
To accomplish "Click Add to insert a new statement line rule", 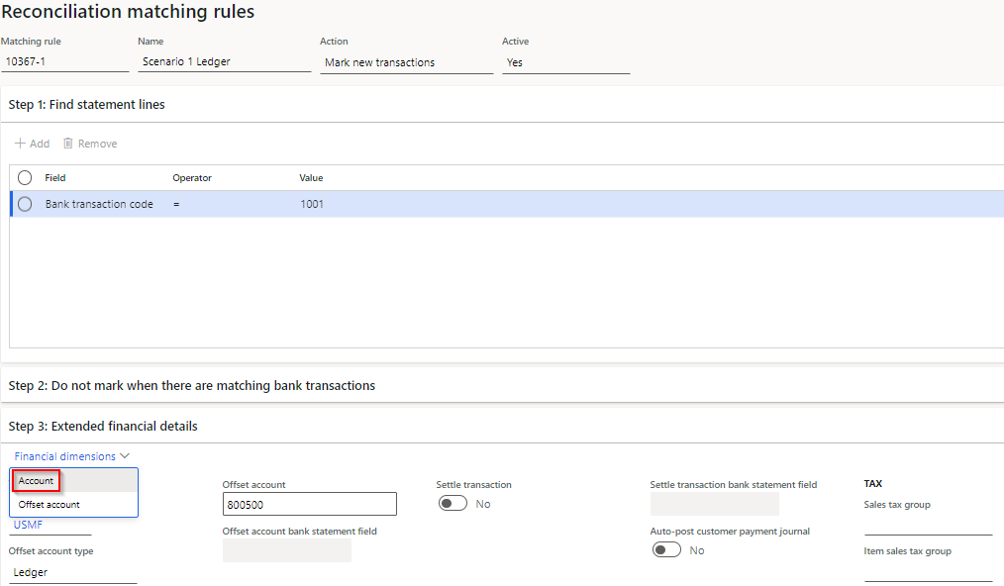I will pyautogui.click(x=32, y=143).
